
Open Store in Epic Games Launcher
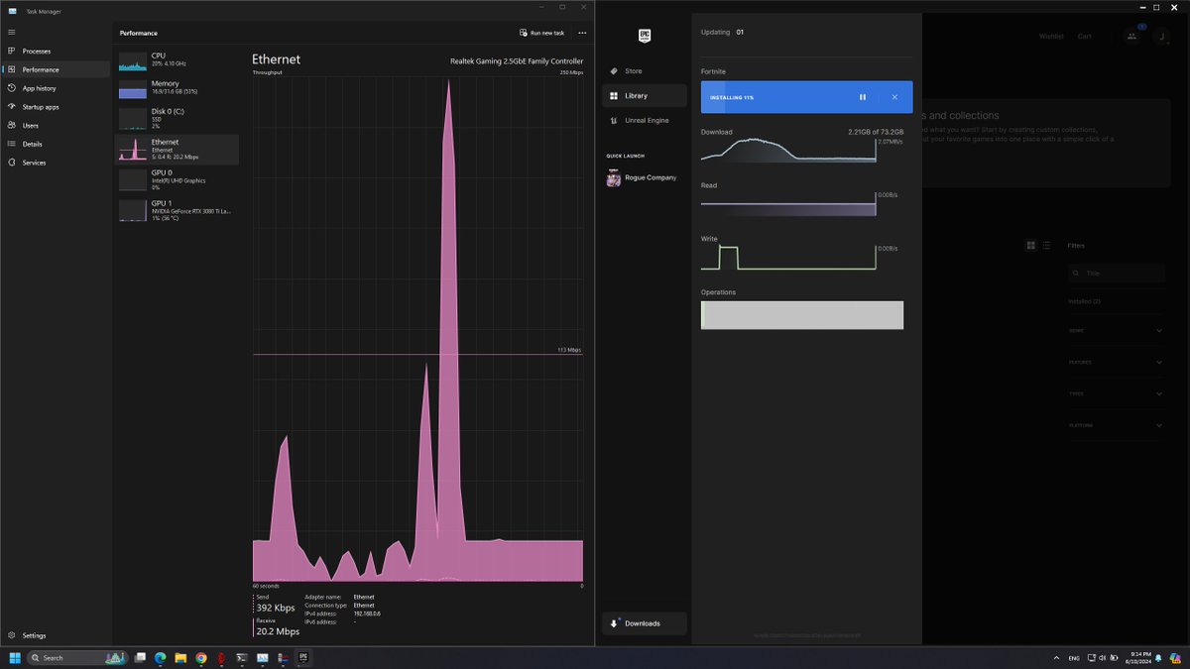tap(644, 71)
